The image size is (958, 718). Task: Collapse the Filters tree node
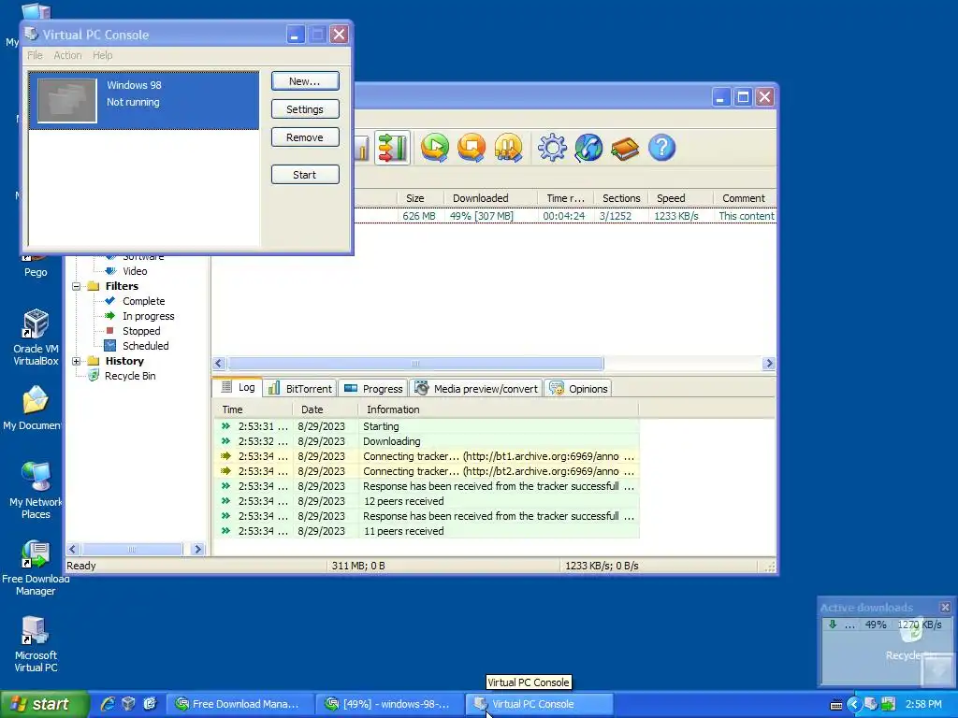point(77,286)
